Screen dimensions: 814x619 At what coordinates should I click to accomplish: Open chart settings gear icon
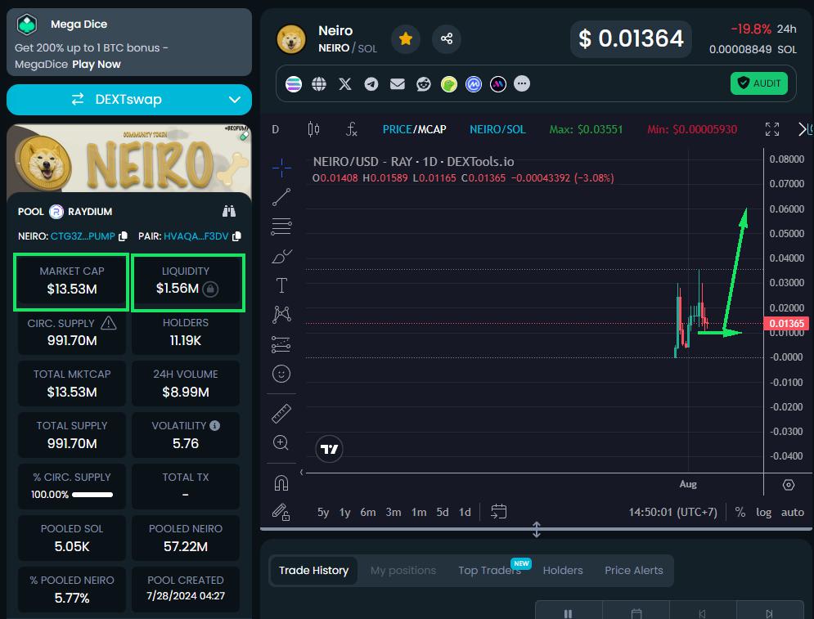(x=789, y=485)
